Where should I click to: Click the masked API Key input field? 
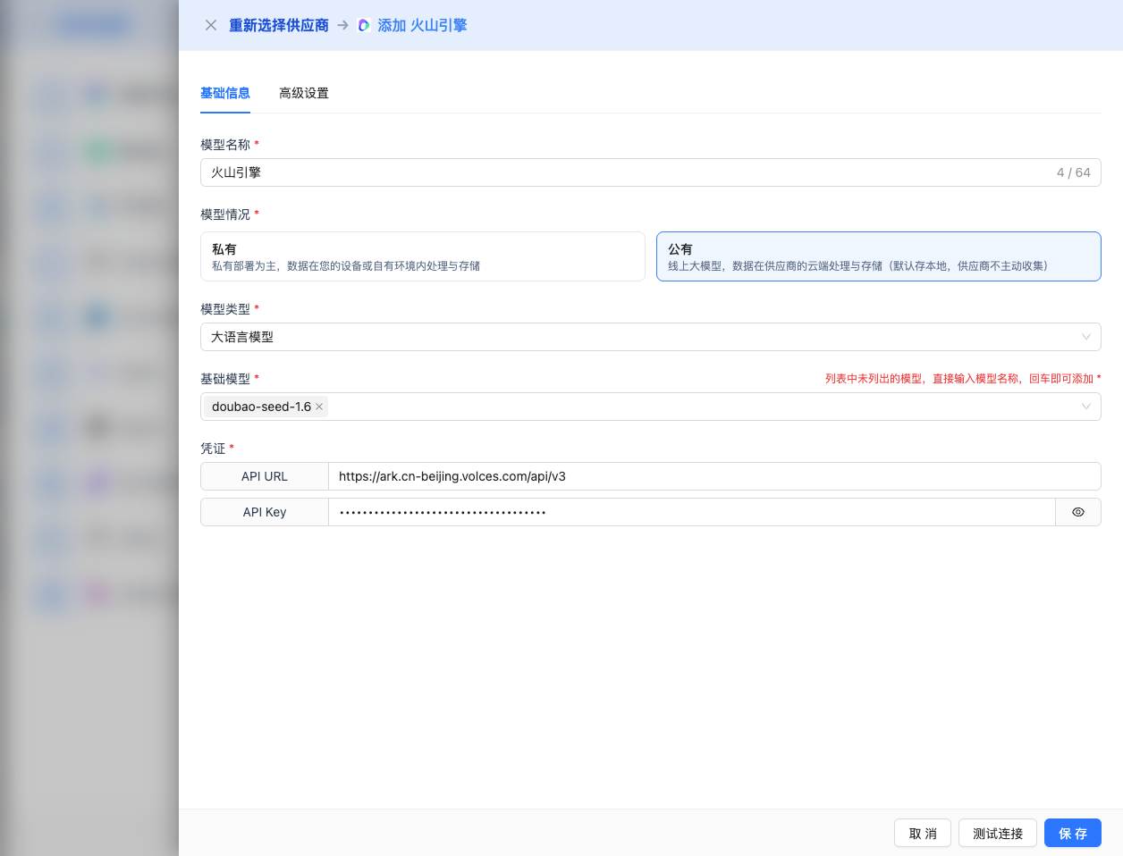tap(691, 512)
